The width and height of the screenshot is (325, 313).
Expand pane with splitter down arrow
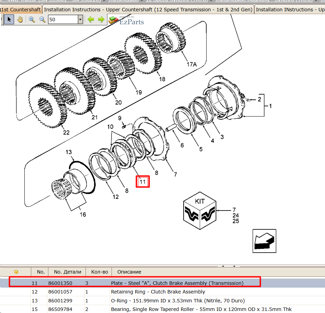234,266
